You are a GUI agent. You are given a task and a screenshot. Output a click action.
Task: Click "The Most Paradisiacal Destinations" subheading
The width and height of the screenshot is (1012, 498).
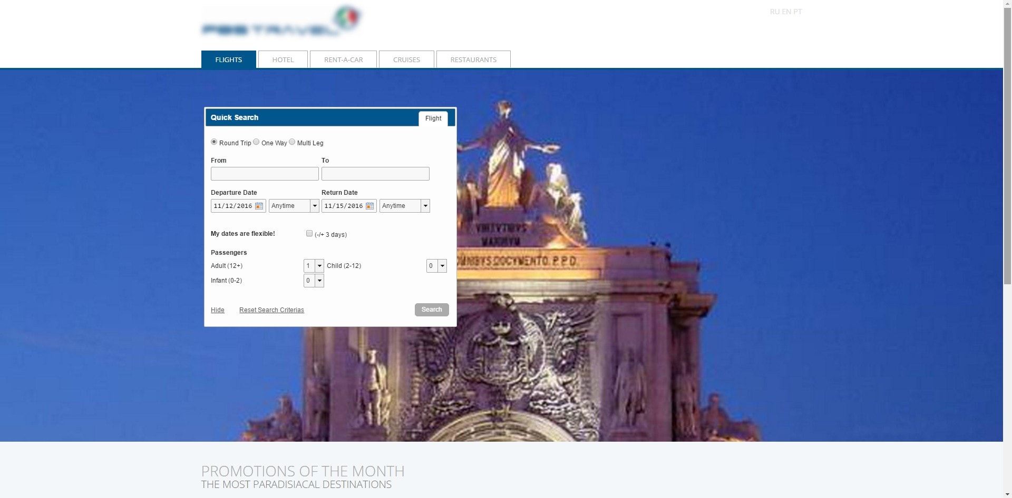click(x=296, y=484)
